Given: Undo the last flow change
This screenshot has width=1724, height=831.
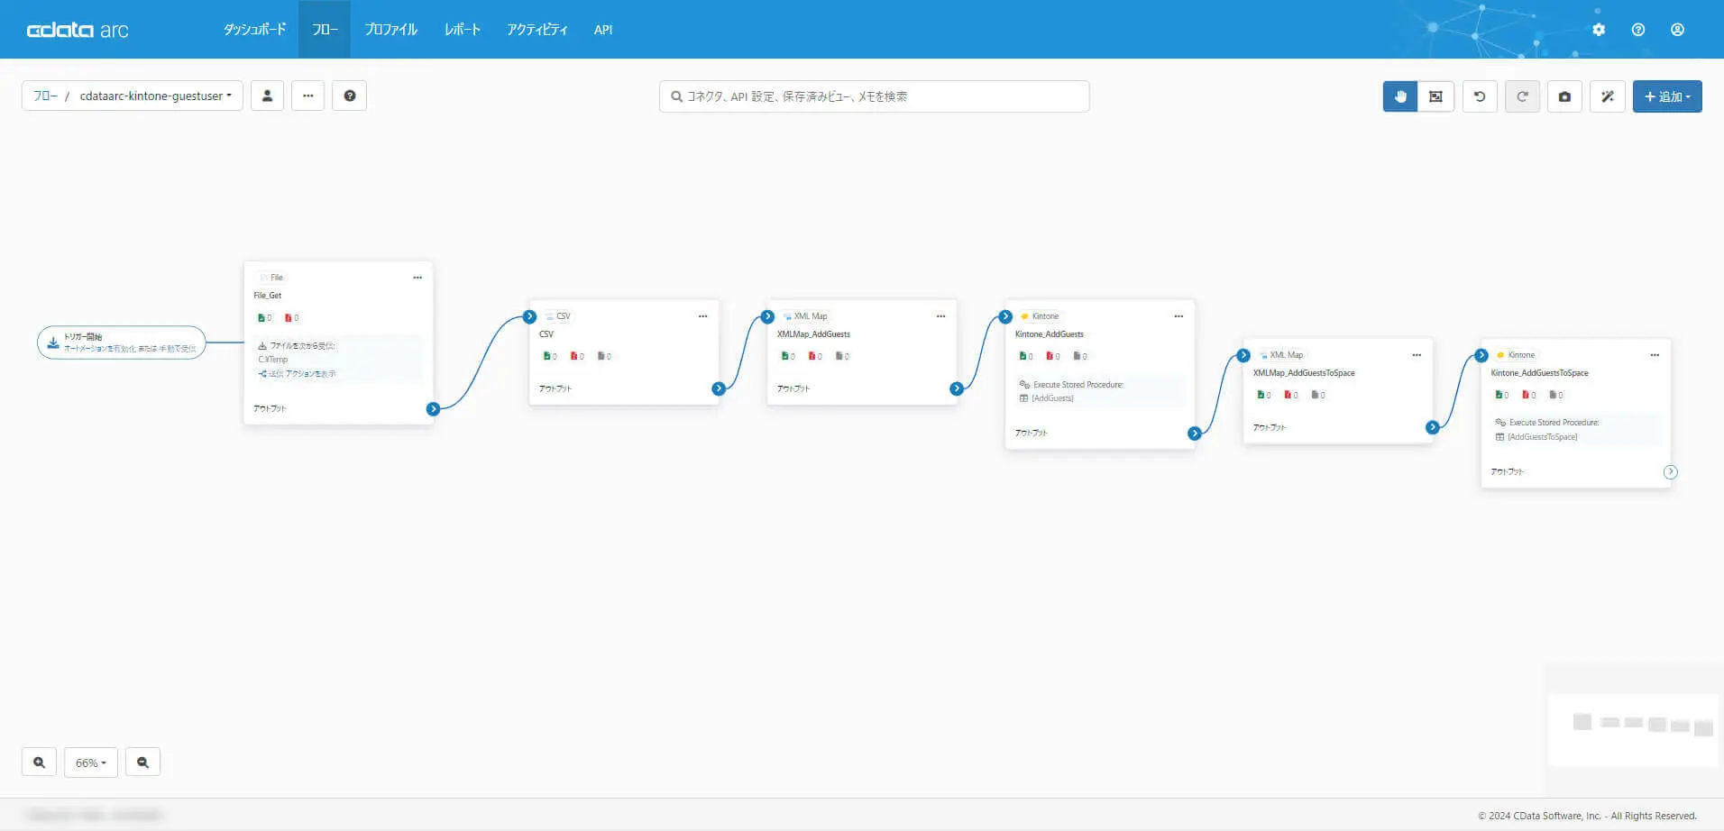Looking at the screenshot, I should click(1480, 96).
